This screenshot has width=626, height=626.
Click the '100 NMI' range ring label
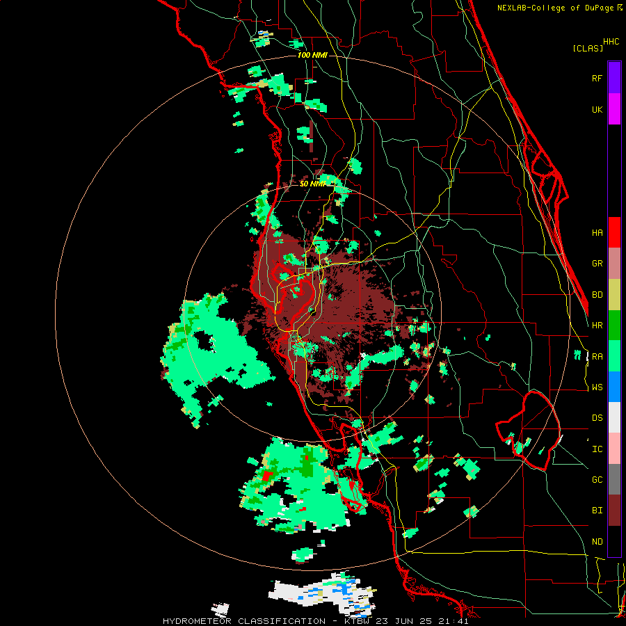click(x=312, y=55)
